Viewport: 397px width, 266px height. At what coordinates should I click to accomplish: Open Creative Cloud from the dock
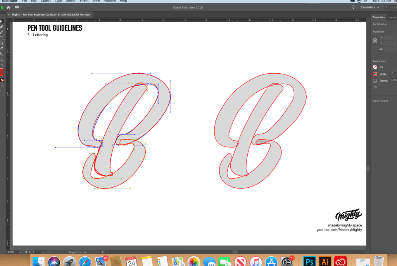point(340,261)
